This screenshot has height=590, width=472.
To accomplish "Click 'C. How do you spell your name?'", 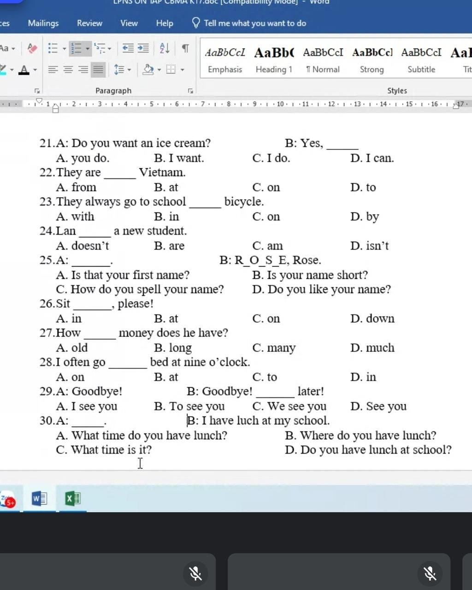I will (x=140, y=289).
